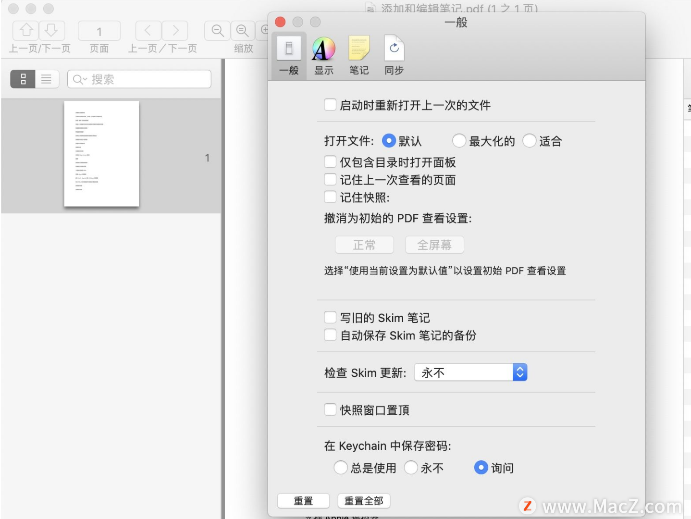Click the page number field showing 1
The height and width of the screenshot is (519, 691).
coord(99,31)
